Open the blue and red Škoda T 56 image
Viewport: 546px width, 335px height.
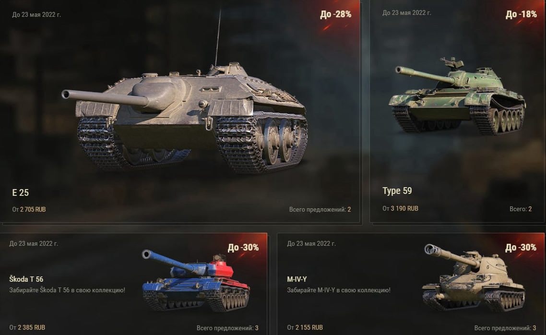196,281
